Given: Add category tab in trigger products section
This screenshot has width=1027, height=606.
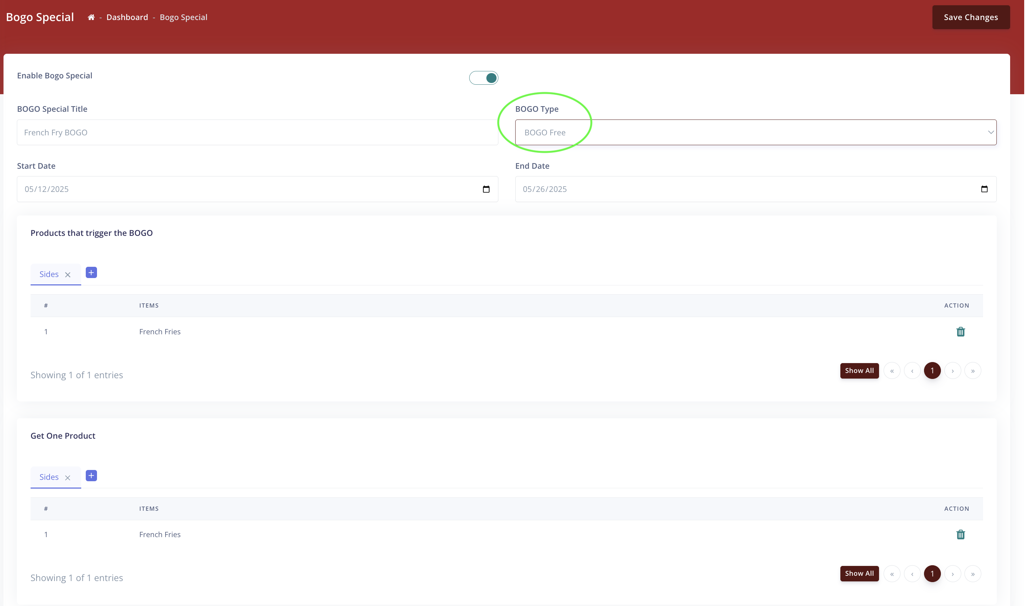Looking at the screenshot, I should coord(91,272).
